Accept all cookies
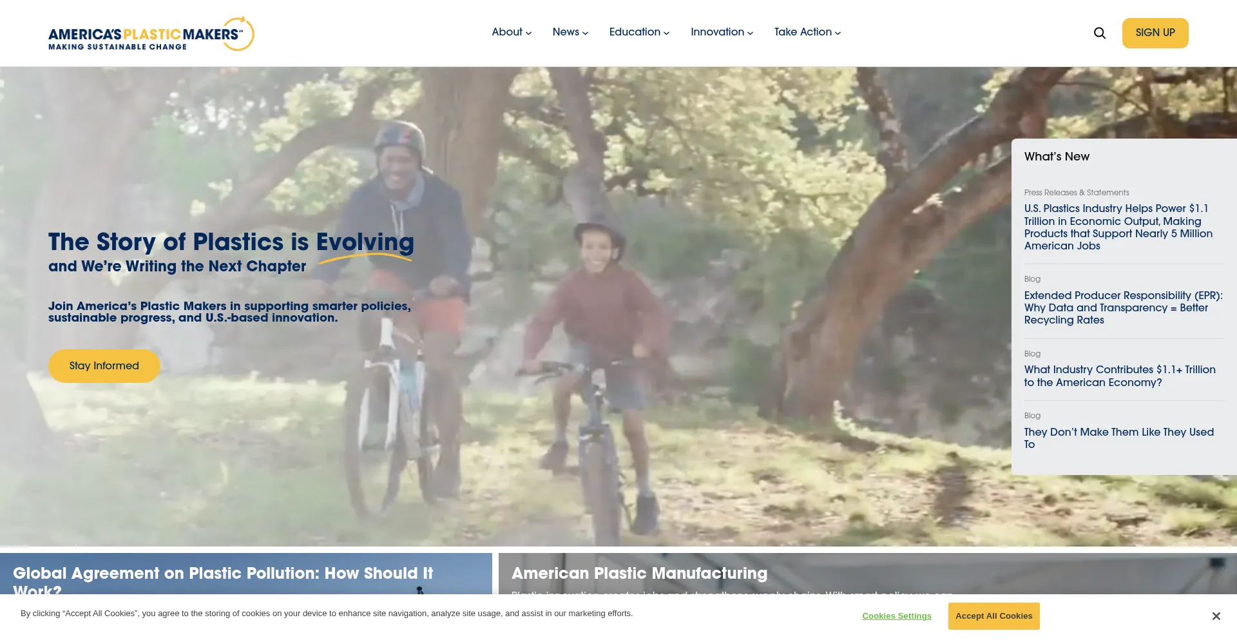Image resolution: width=1237 pixels, height=640 pixels. pyautogui.click(x=993, y=616)
